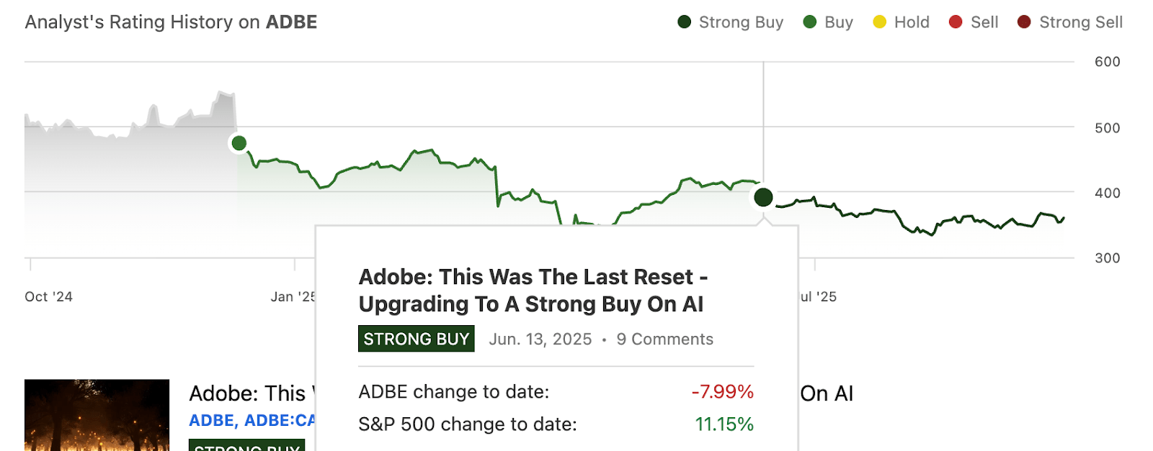This screenshot has height=451, width=1153.
Task: Click the Strong Sell legend dot
Action: (1023, 22)
